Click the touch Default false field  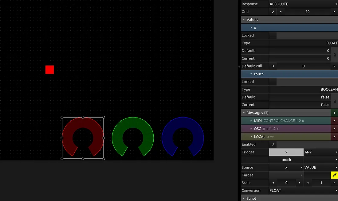click(x=300, y=97)
